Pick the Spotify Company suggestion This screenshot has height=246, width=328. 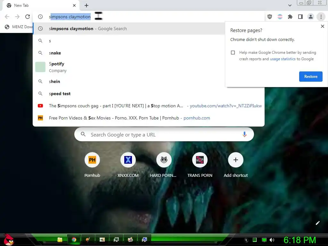129,67
